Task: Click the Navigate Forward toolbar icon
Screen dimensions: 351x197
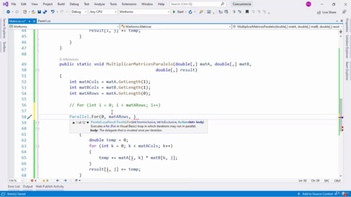Action: click(x=17, y=12)
